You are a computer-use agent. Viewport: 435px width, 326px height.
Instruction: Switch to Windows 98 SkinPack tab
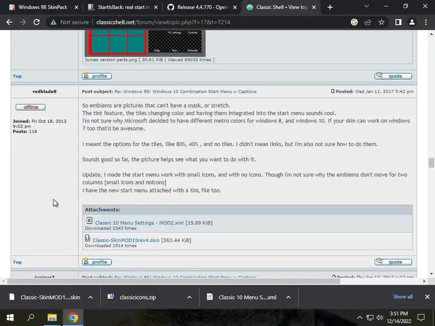point(43,7)
